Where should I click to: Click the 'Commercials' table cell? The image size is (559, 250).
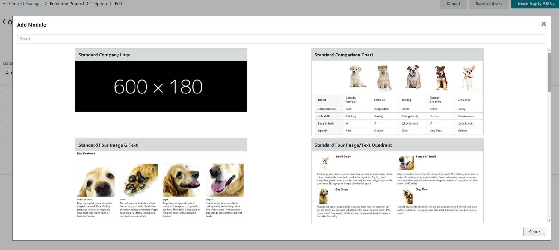point(466,116)
